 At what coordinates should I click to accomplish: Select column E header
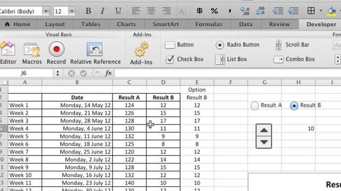(197, 82)
